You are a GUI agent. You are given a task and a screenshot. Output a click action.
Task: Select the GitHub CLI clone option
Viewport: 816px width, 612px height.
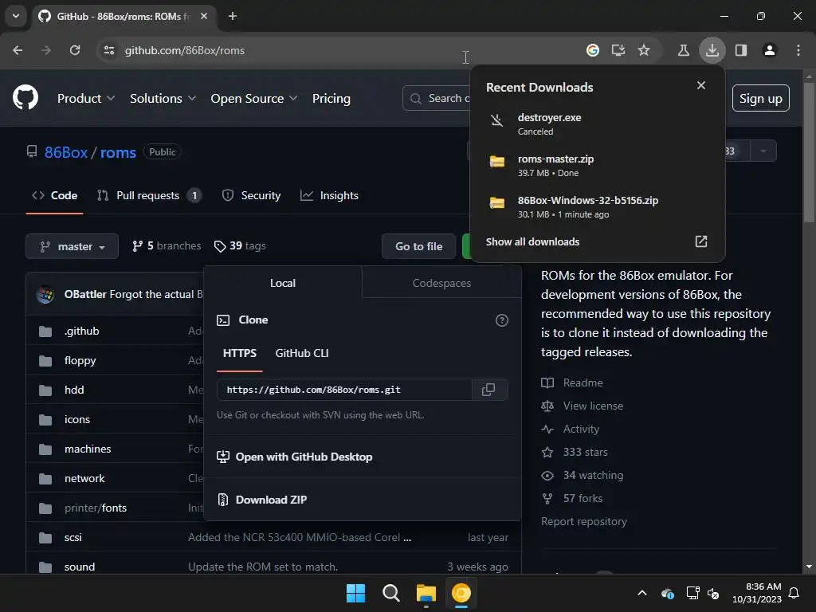point(302,353)
